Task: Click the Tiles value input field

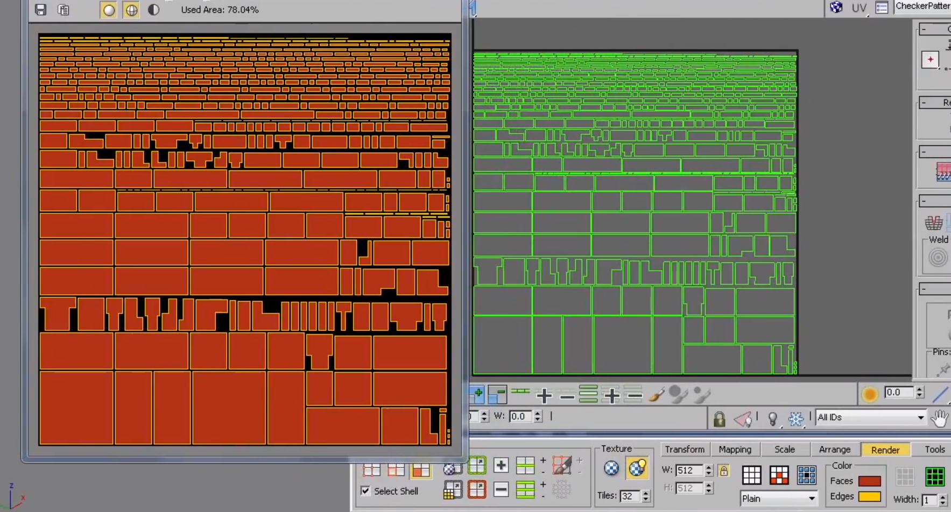Action: pos(629,496)
